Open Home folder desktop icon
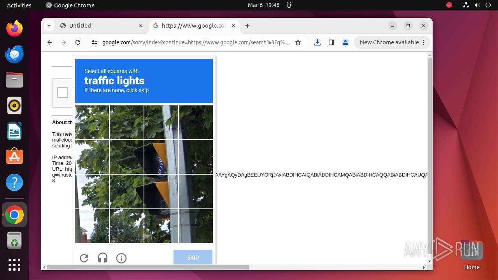The height and width of the screenshot is (280, 498). click(472, 255)
